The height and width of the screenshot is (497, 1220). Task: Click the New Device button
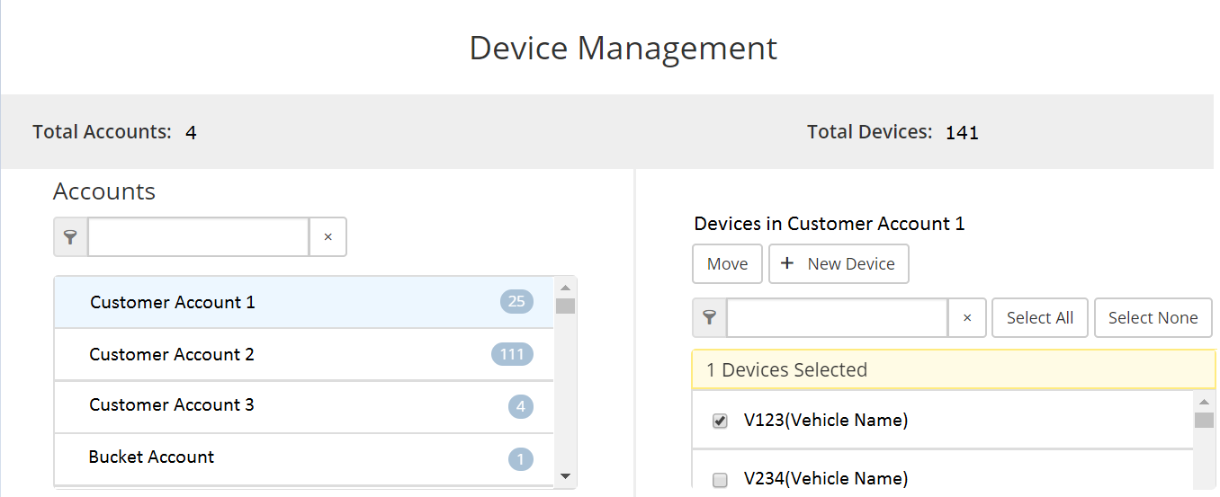(x=839, y=264)
